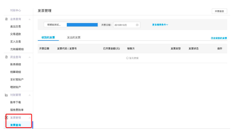Click the 资金查询 document icon
232x130 pixels.
6,57
